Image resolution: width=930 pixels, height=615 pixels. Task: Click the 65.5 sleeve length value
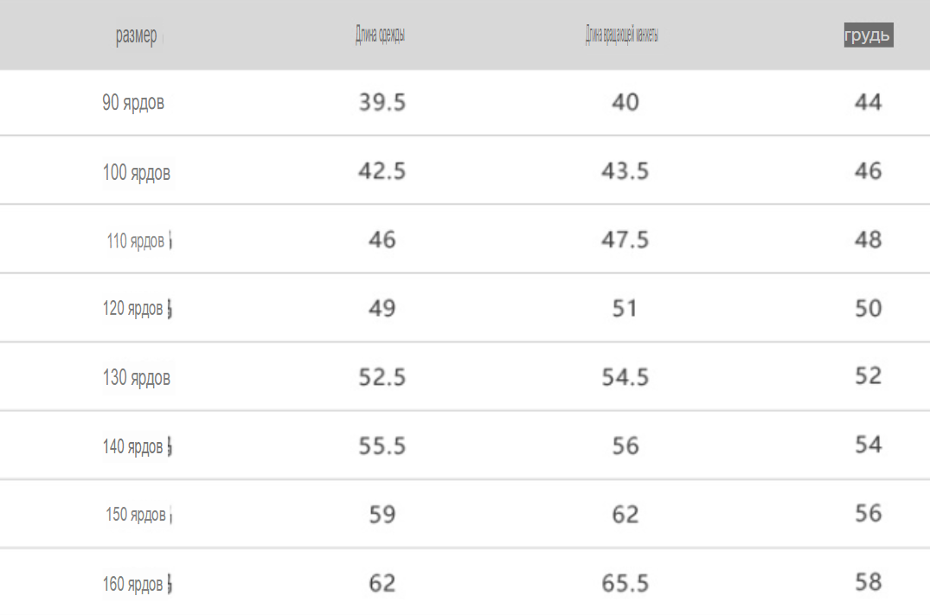(625, 583)
